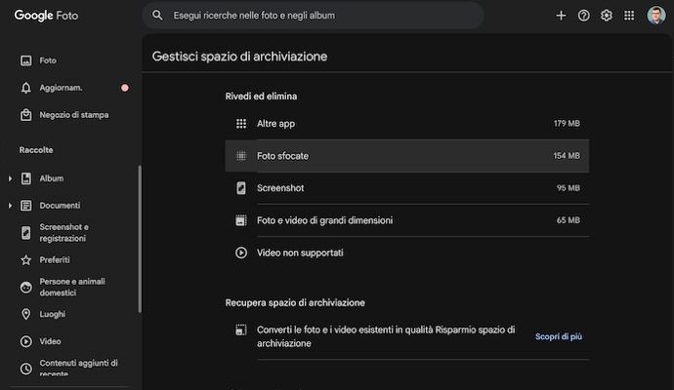Click the Negozio di stampa bag icon
The width and height of the screenshot is (674, 390).
(26, 115)
